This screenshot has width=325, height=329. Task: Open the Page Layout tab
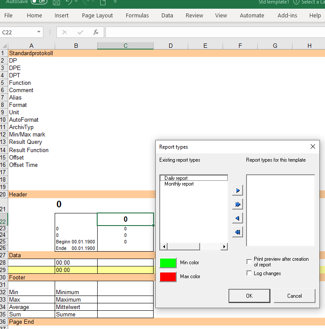[97, 15]
